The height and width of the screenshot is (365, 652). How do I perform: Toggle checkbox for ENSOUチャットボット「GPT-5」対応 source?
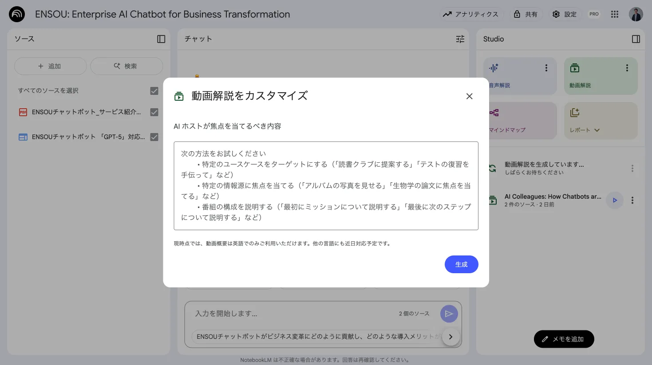[x=154, y=137]
